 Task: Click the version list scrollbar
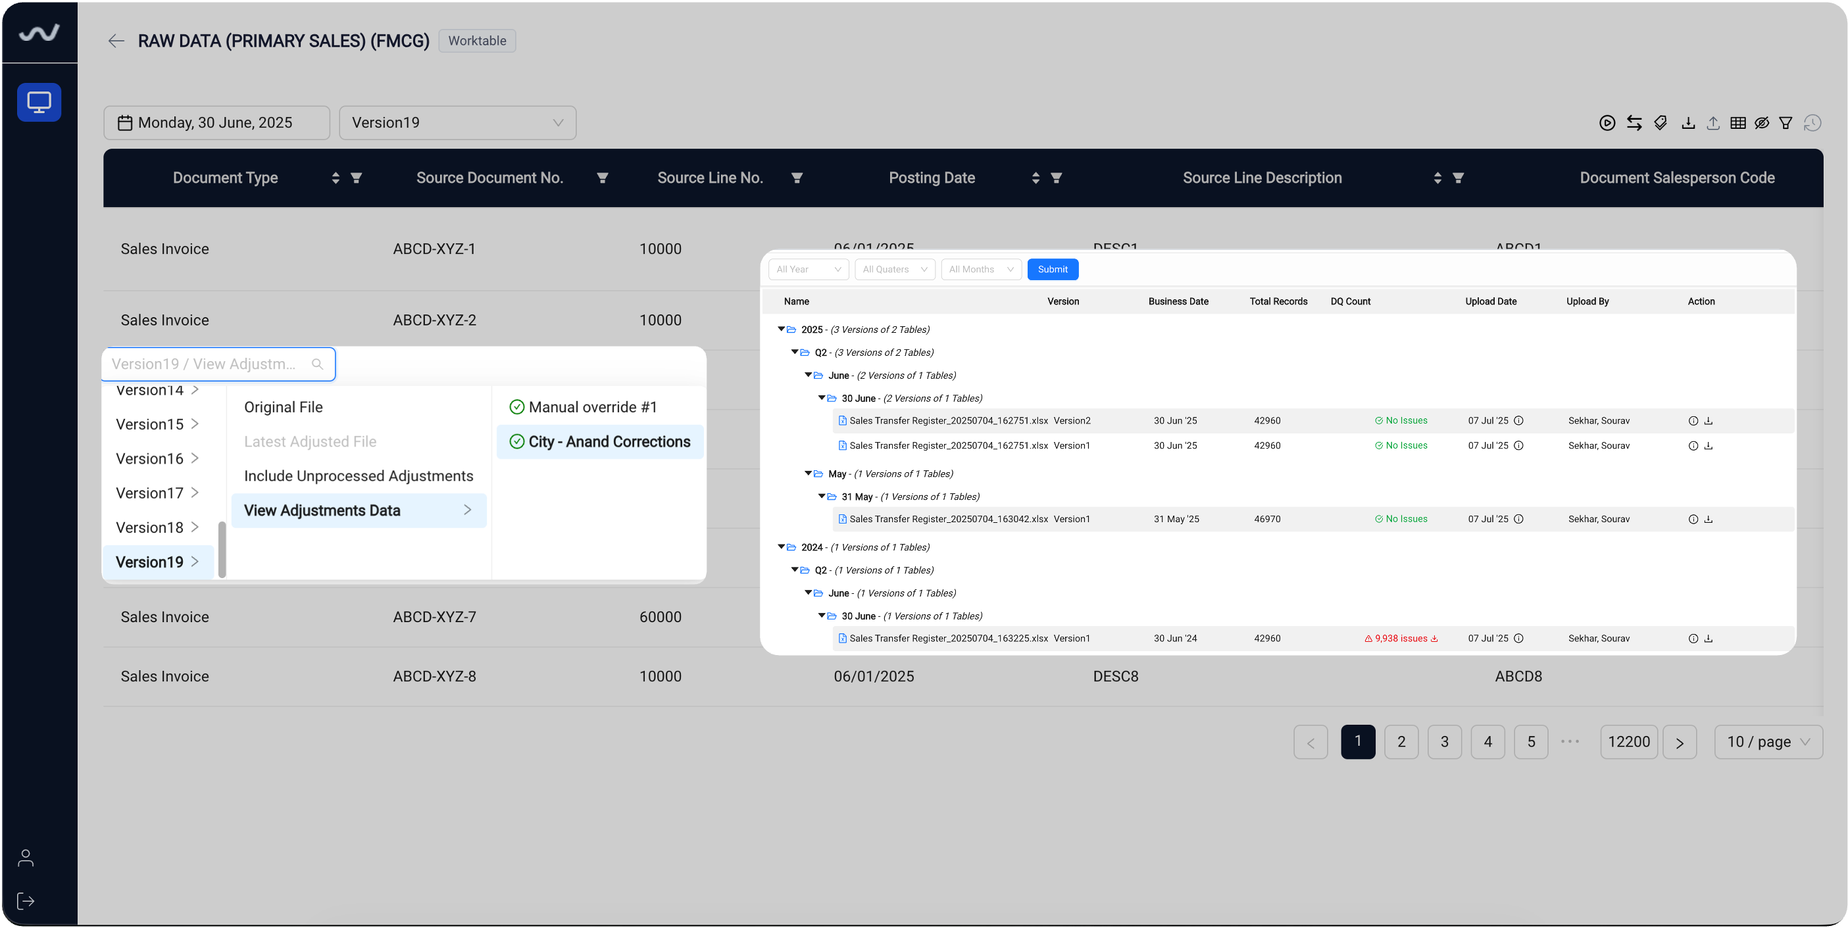tap(222, 549)
